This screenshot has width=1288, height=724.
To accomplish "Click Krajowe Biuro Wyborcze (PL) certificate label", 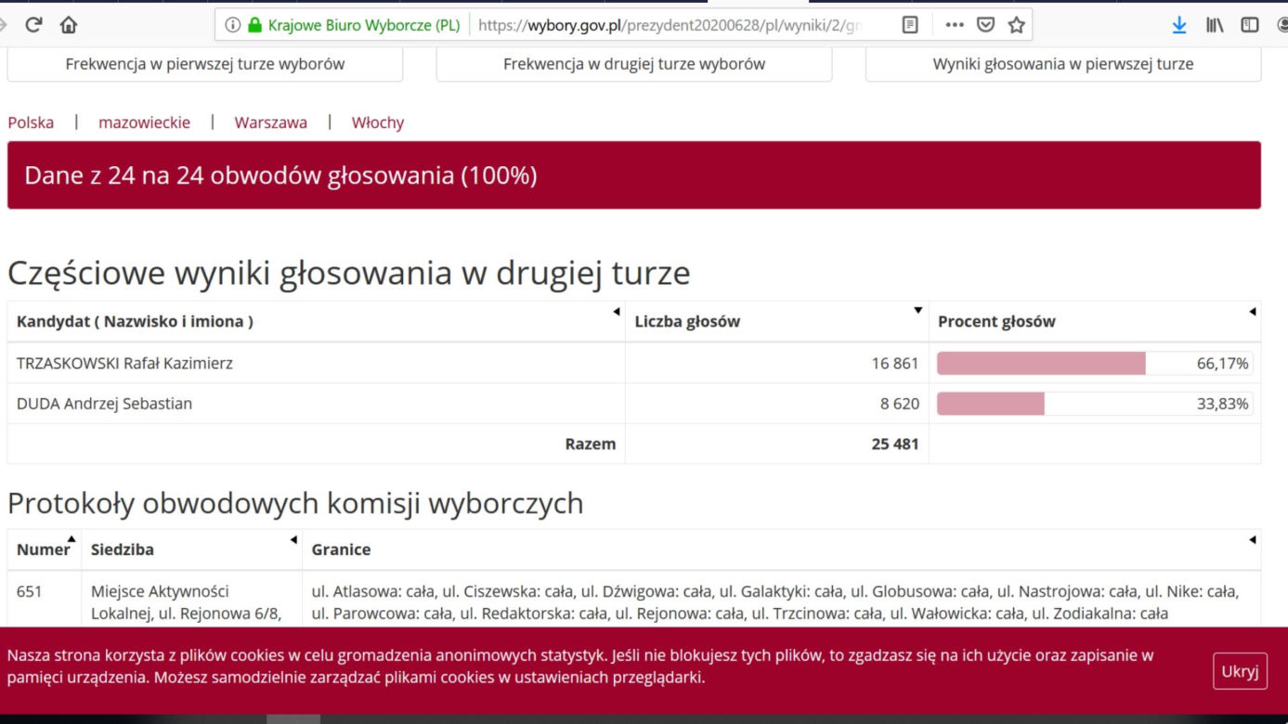I will pyautogui.click(x=364, y=25).
